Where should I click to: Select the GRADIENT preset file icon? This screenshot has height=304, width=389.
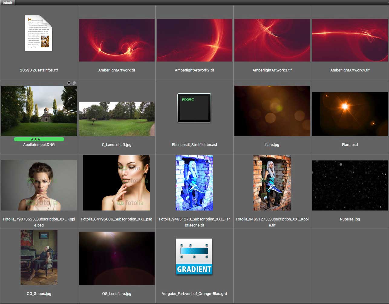pos(194,256)
